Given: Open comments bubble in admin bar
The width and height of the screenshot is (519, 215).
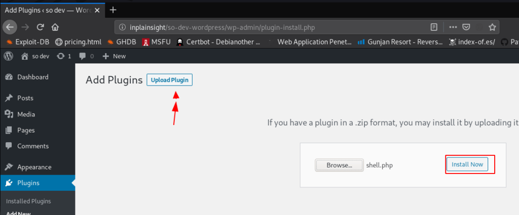Looking at the screenshot, I should [x=86, y=56].
